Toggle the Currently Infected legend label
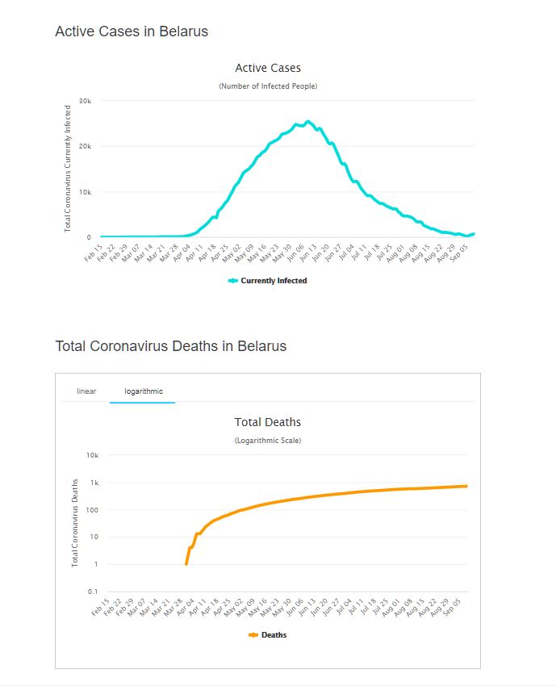This screenshot has width=556, height=686. pos(274,281)
